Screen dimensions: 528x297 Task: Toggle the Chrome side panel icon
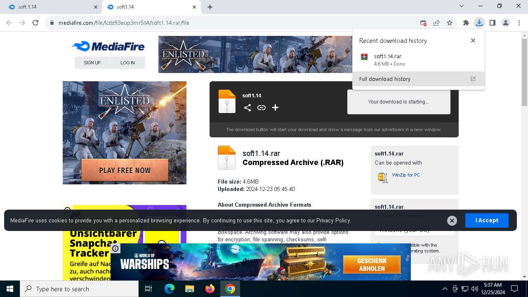click(492, 23)
